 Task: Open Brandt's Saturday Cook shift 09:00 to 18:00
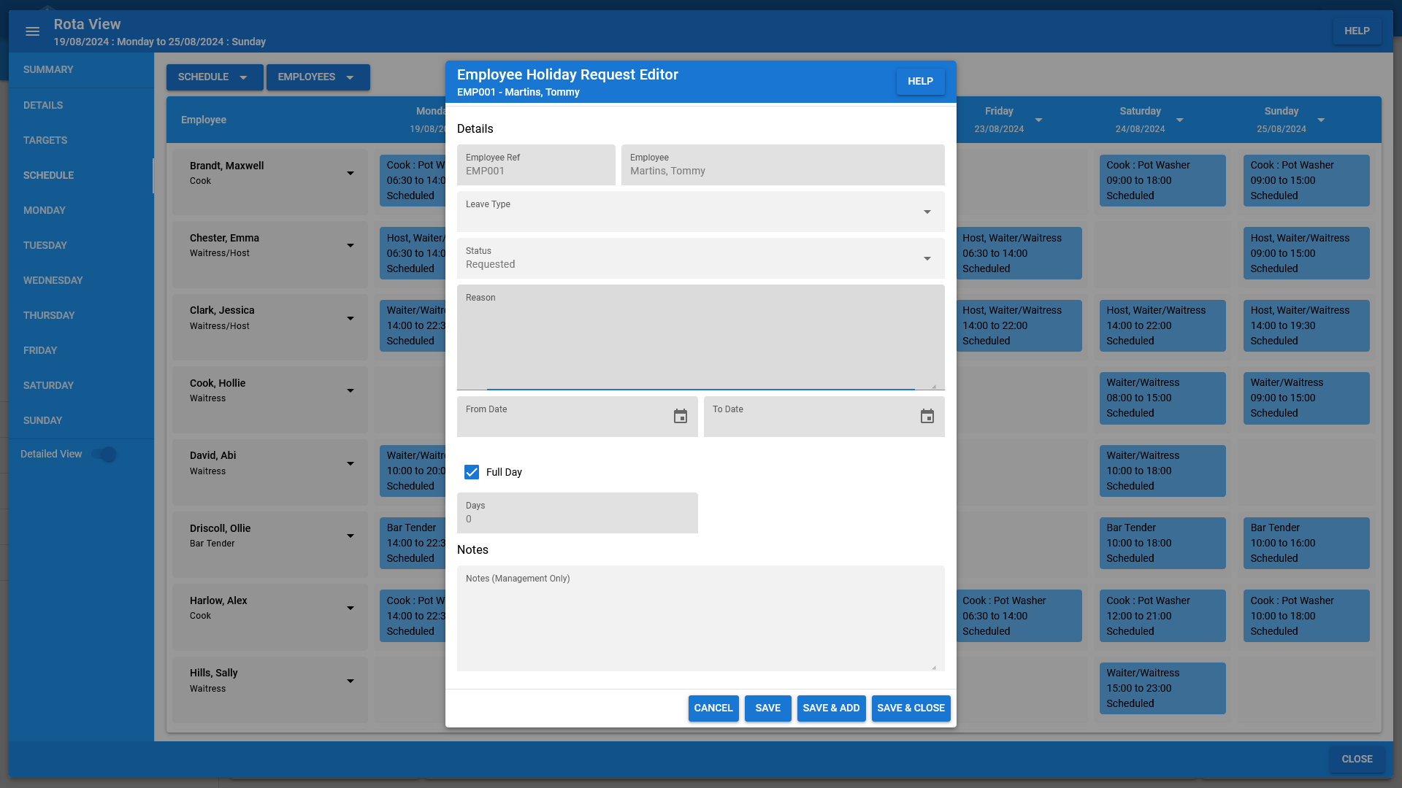click(1162, 181)
